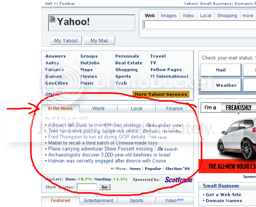Switch search to the Images tab
The height and width of the screenshot is (207, 256).
pyautogui.click(x=169, y=16)
